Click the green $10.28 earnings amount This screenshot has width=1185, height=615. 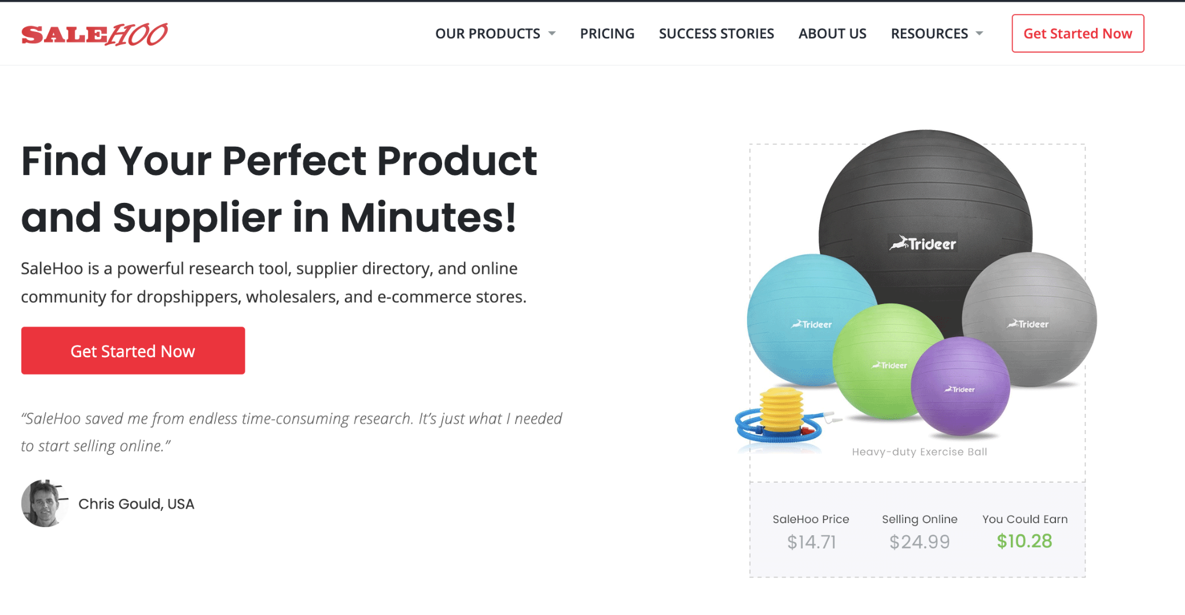[1024, 541]
